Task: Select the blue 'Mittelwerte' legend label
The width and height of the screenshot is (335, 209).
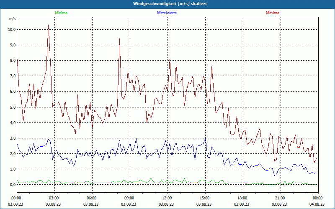Action: tap(167, 13)
